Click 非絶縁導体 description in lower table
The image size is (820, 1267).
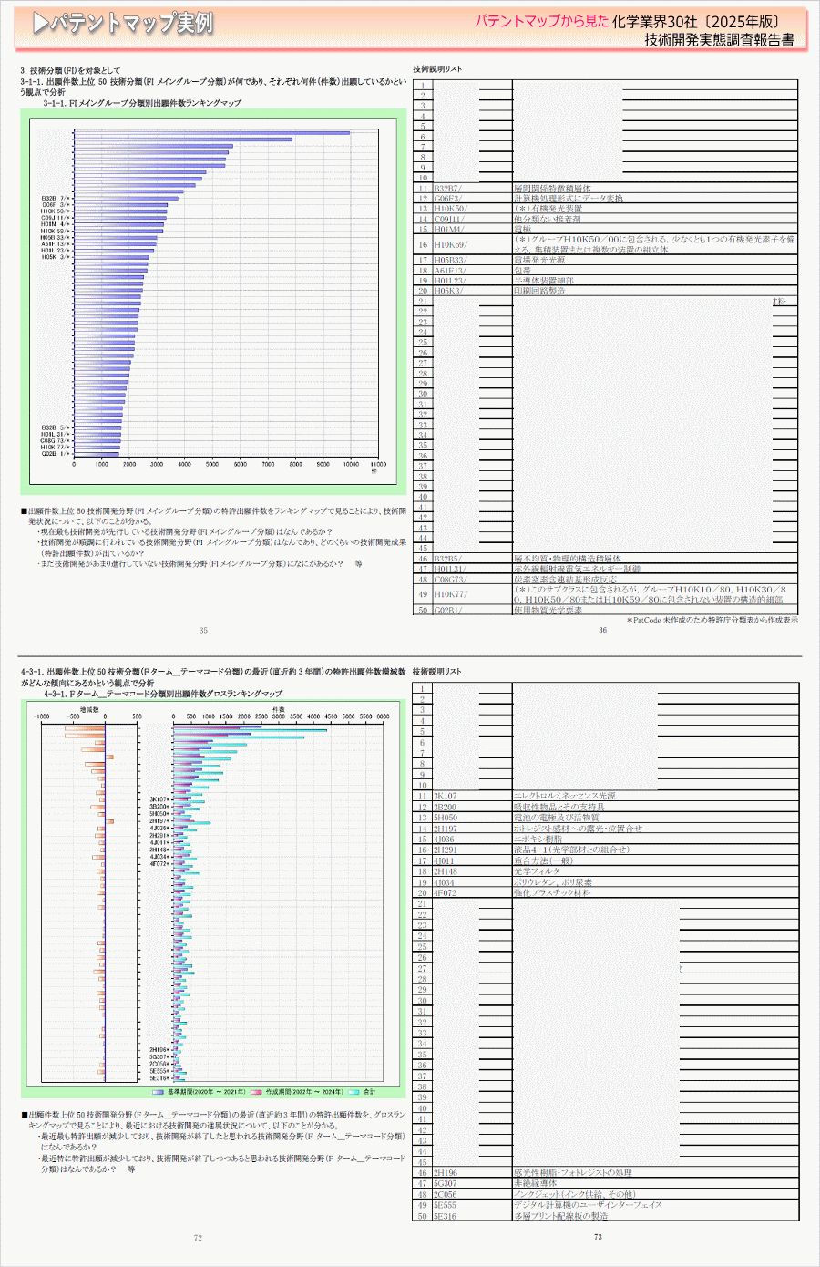535,1183
